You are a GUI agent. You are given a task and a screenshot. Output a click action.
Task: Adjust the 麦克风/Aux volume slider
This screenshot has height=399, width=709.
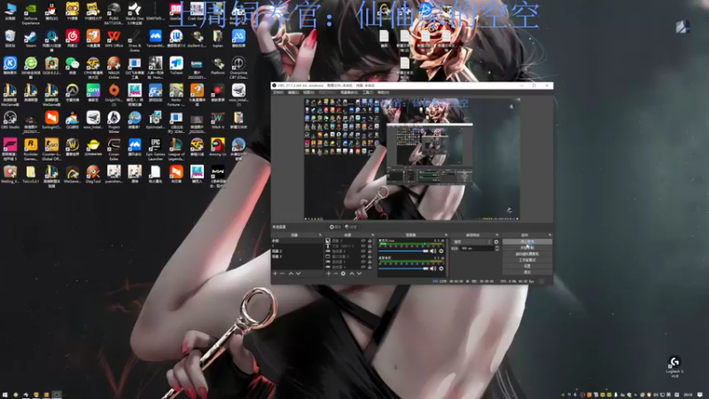[403, 251]
